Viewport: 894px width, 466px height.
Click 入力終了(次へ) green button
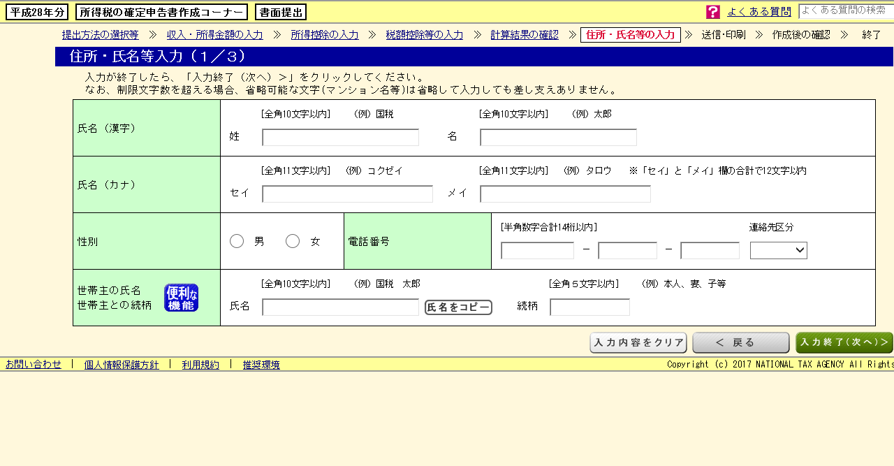pos(844,342)
